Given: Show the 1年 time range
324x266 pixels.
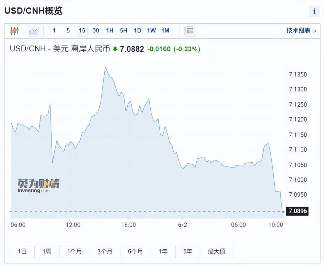Looking at the screenshot, I should [x=163, y=251].
